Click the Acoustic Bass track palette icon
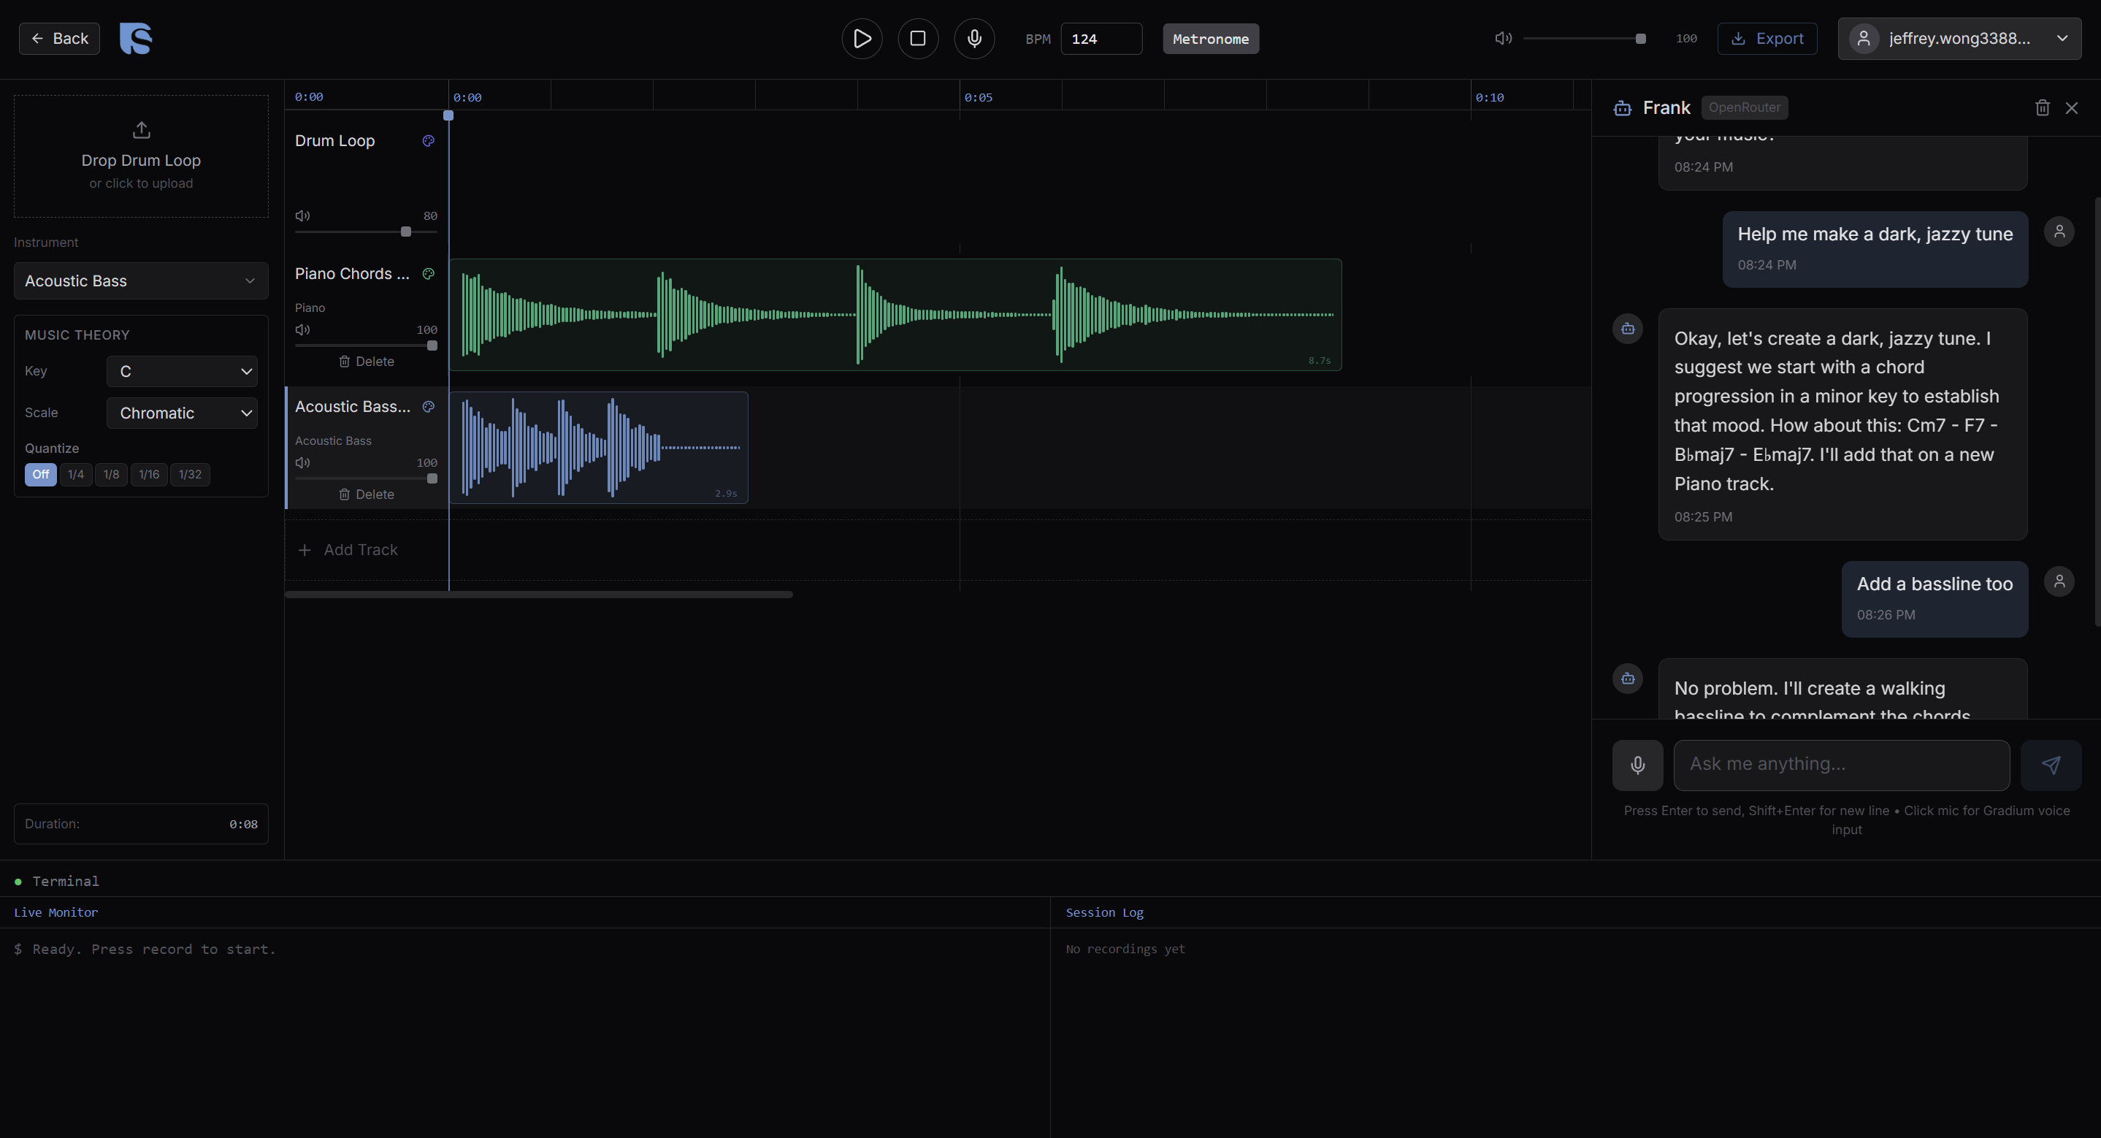Viewport: 2101px width, 1138px height. [428, 407]
